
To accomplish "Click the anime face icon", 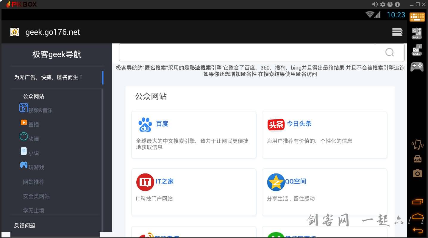I will 24,136.
